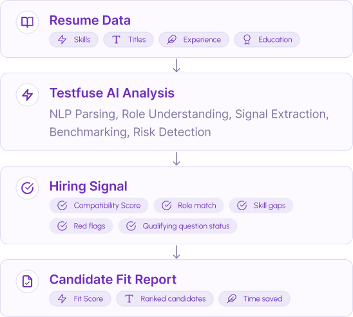Click the Testfuse AI Analysis heading

pyautogui.click(x=112, y=93)
